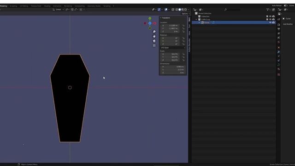Hide Collection in viewport with eye icon
Image resolution: width=295 pixels, height=166 pixels.
[x=271, y=17]
